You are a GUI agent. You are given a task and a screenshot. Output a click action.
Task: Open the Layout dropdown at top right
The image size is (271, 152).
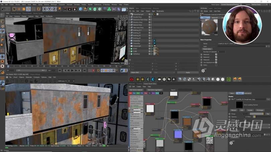pos(259,4)
